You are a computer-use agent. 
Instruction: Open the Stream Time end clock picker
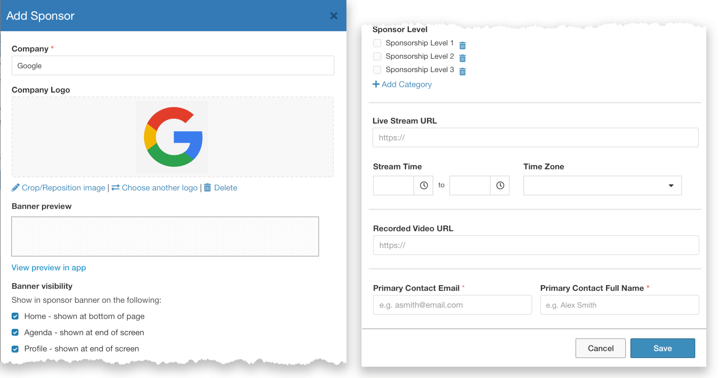click(x=500, y=185)
